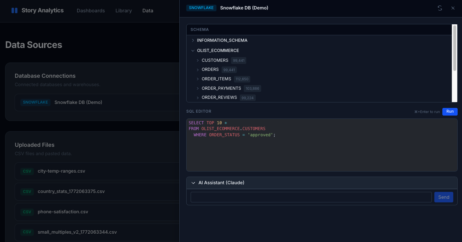Viewport: 462px width, 242px height.
Task: Collapse the AI Assistant (Claude) section
Action: click(x=193, y=183)
